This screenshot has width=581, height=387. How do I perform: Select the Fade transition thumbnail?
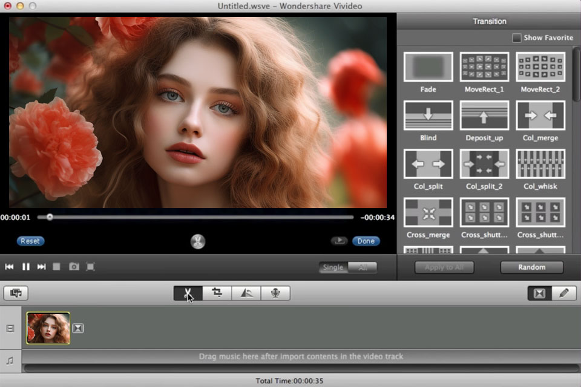pyautogui.click(x=428, y=67)
